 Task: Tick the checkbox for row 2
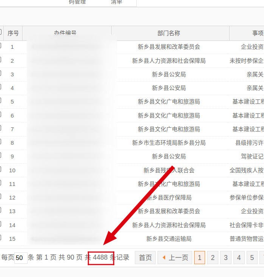[x=0, y=59]
